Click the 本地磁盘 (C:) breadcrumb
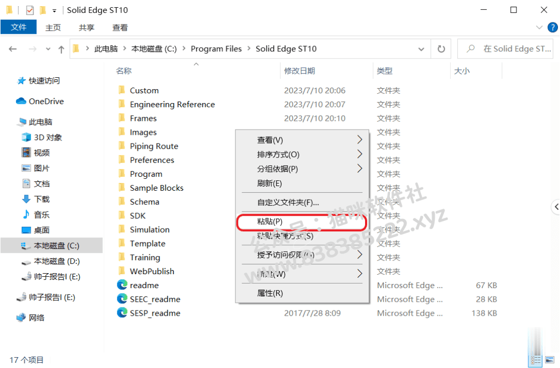Image resolution: width=560 pixels, height=368 pixels. pyautogui.click(x=154, y=49)
